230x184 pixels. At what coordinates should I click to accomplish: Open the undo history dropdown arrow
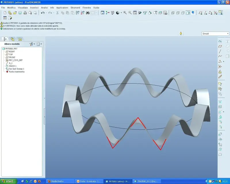46,13
